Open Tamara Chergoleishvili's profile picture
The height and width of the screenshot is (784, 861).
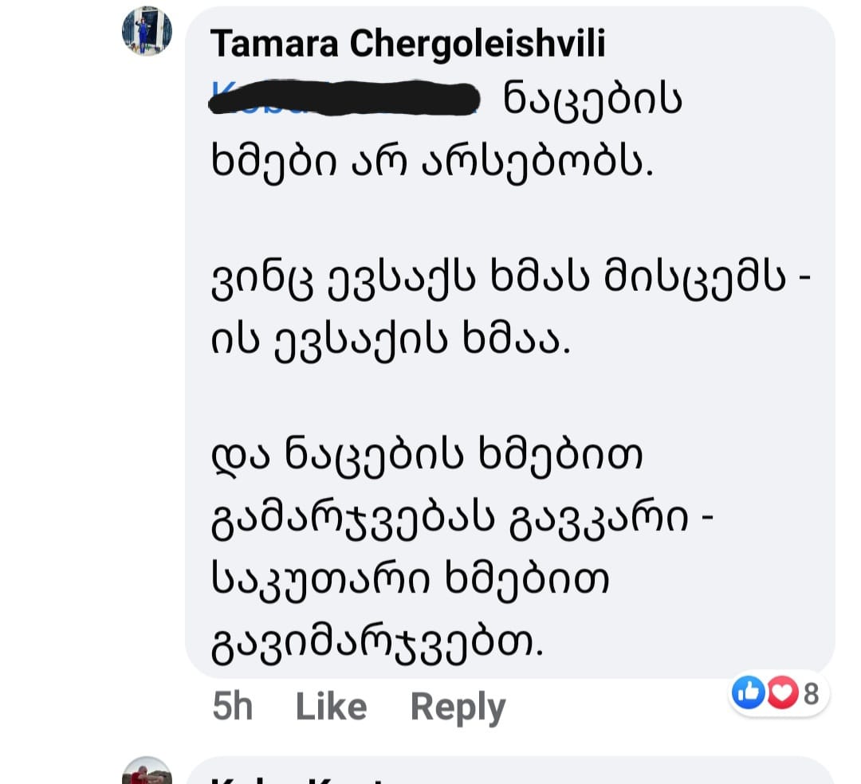tap(147, 31)
